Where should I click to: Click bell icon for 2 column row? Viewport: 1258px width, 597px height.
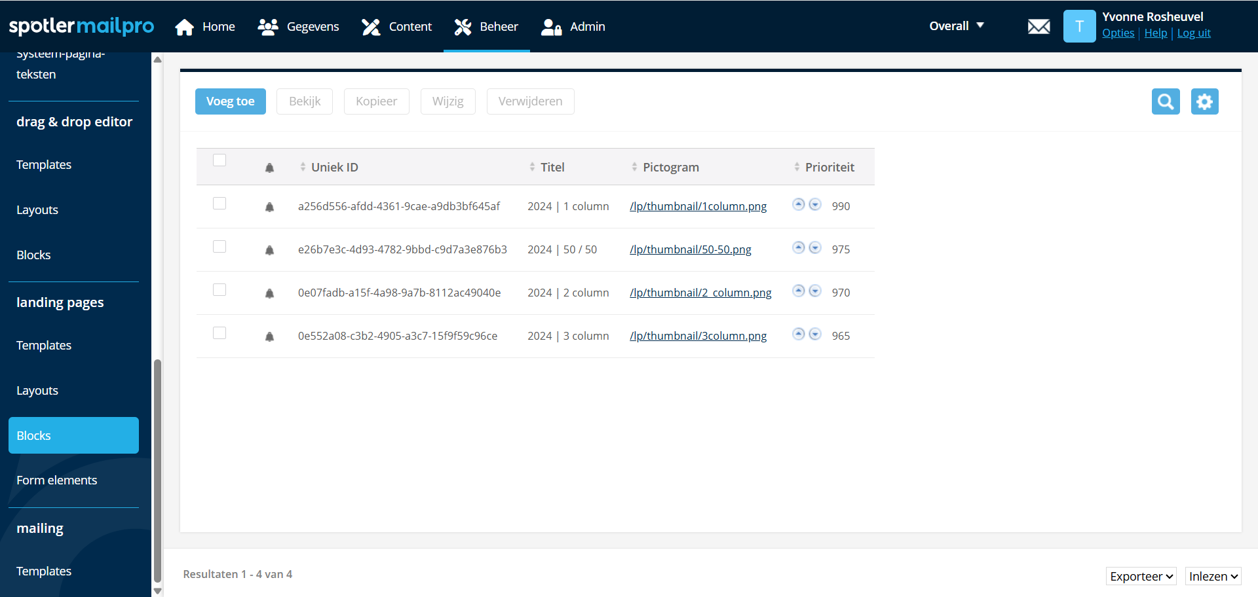coord(269,293)
